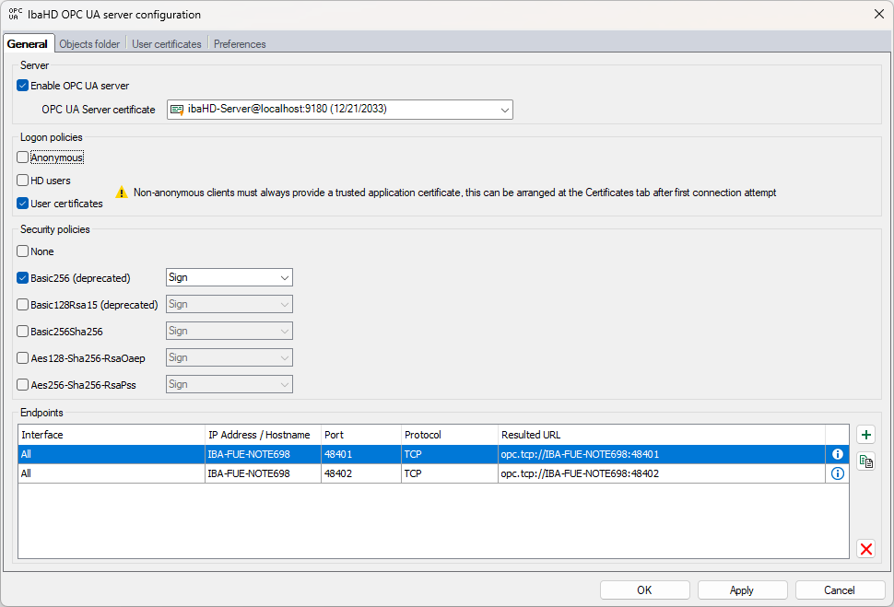Enable the Aes256-Sha256-RsaPss security policy
Viewport: 894px width, 607px height.
23,384
